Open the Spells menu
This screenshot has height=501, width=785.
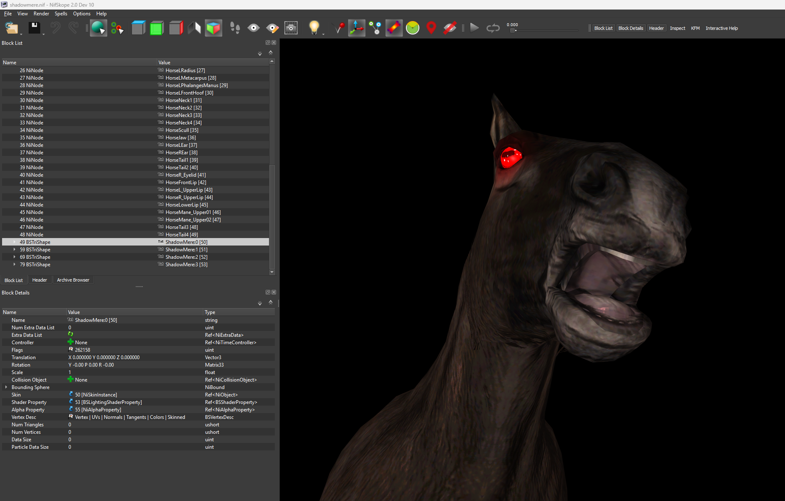point(61,14)
